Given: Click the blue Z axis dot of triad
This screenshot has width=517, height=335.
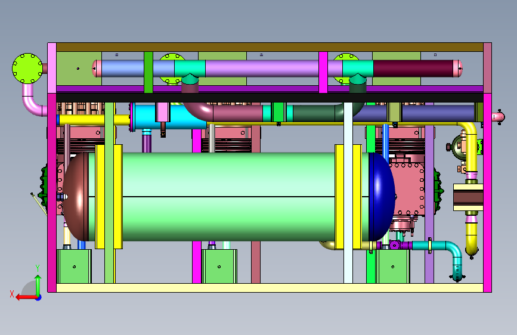Looking at the screenshot, I should point(39,297).
